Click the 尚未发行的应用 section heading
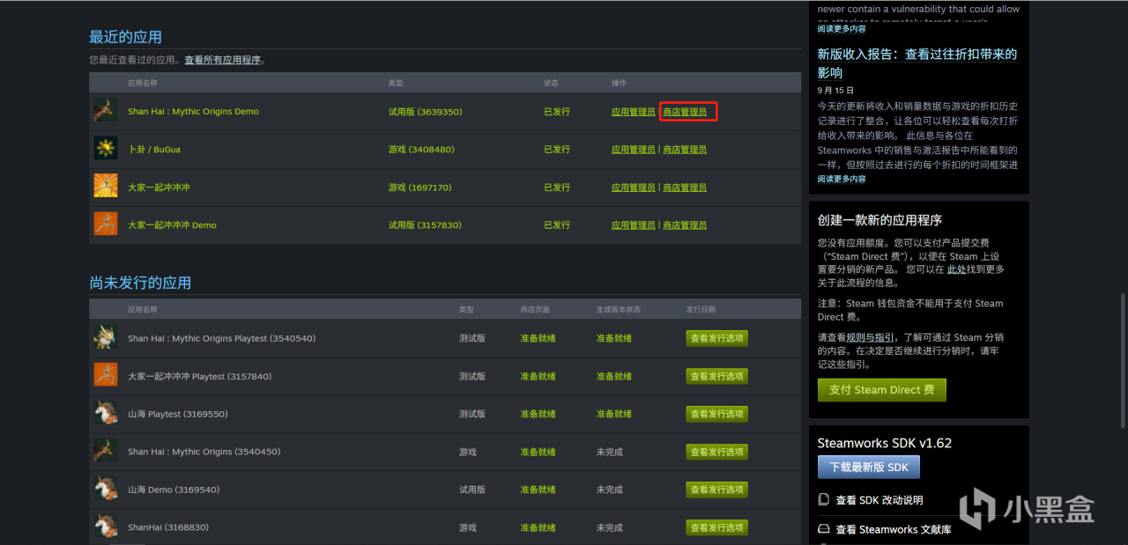This screenshot has height=545, width=1128. 140,283
